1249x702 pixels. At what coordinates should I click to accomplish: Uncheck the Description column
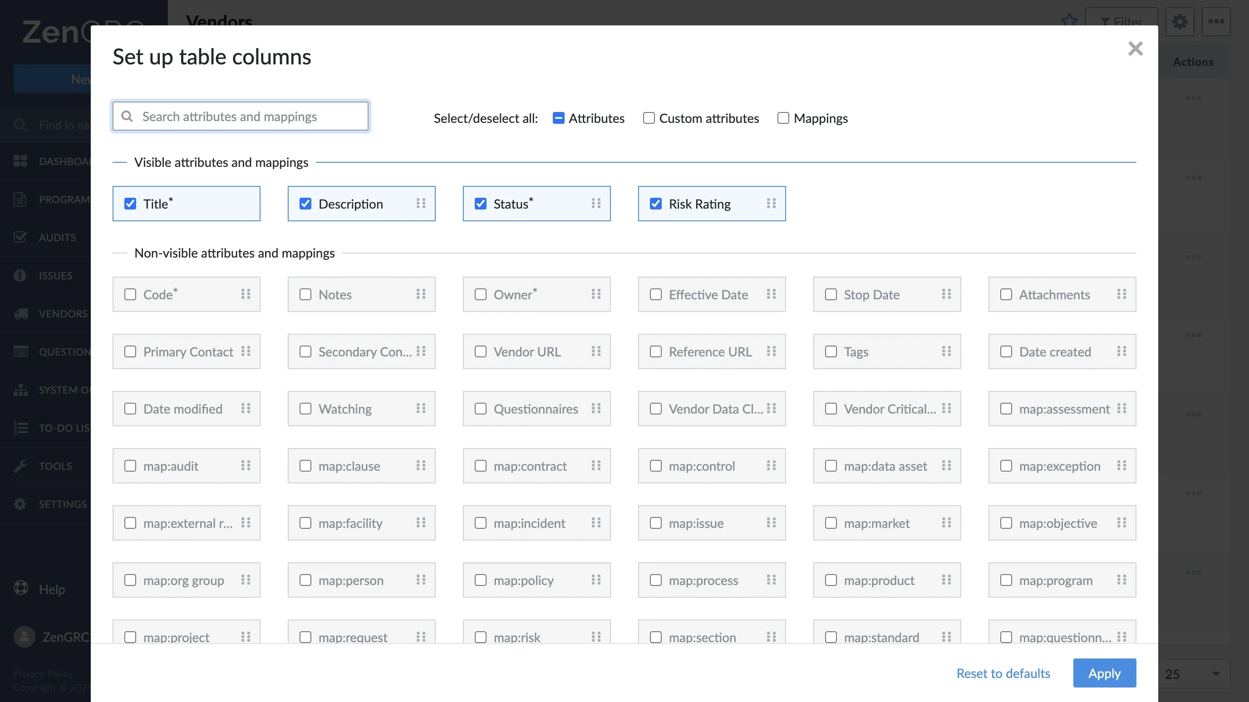305,204
